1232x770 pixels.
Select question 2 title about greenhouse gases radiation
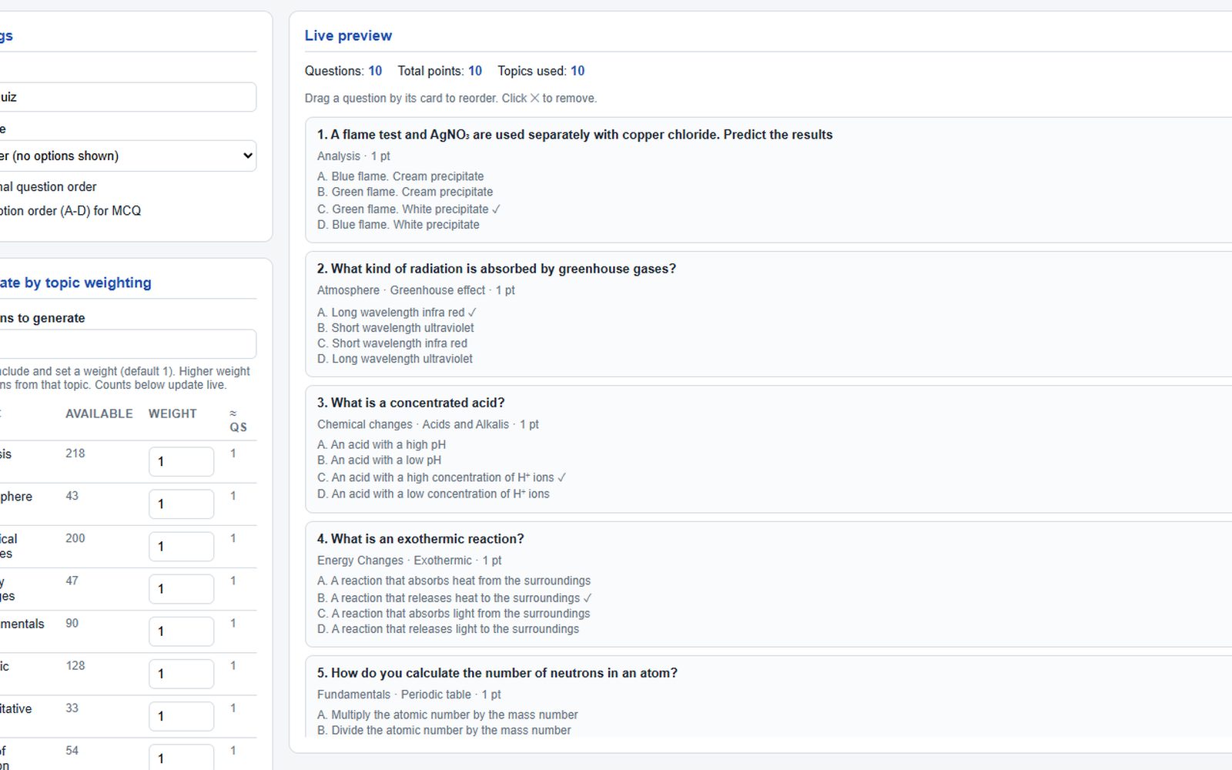[x=497, y=269]
